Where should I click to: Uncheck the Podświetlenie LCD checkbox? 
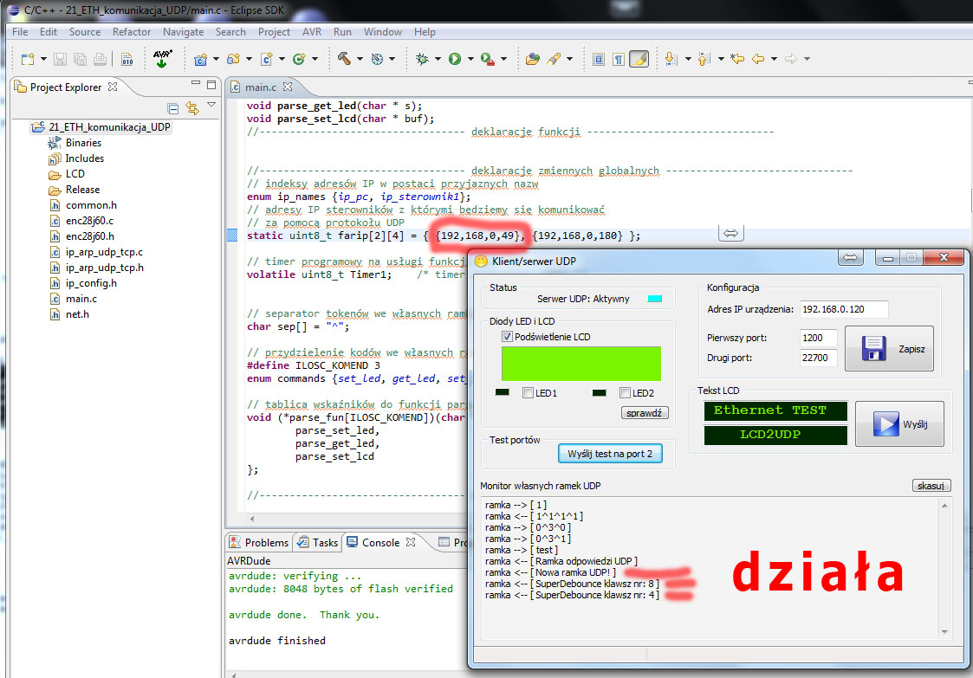point(508,336)
